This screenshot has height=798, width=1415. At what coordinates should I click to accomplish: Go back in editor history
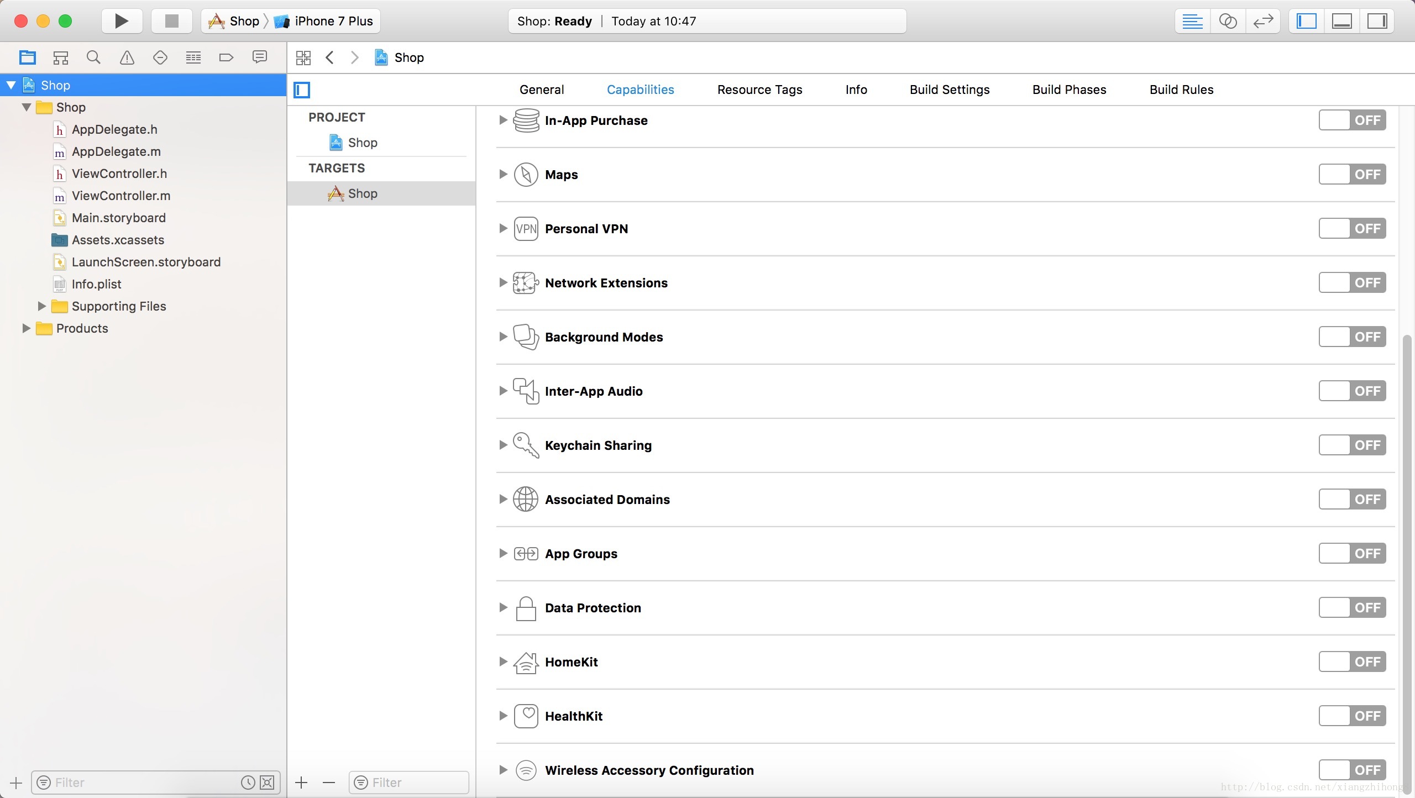330,57
